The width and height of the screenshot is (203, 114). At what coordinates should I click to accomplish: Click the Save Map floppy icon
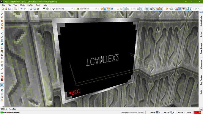(9, 9)
